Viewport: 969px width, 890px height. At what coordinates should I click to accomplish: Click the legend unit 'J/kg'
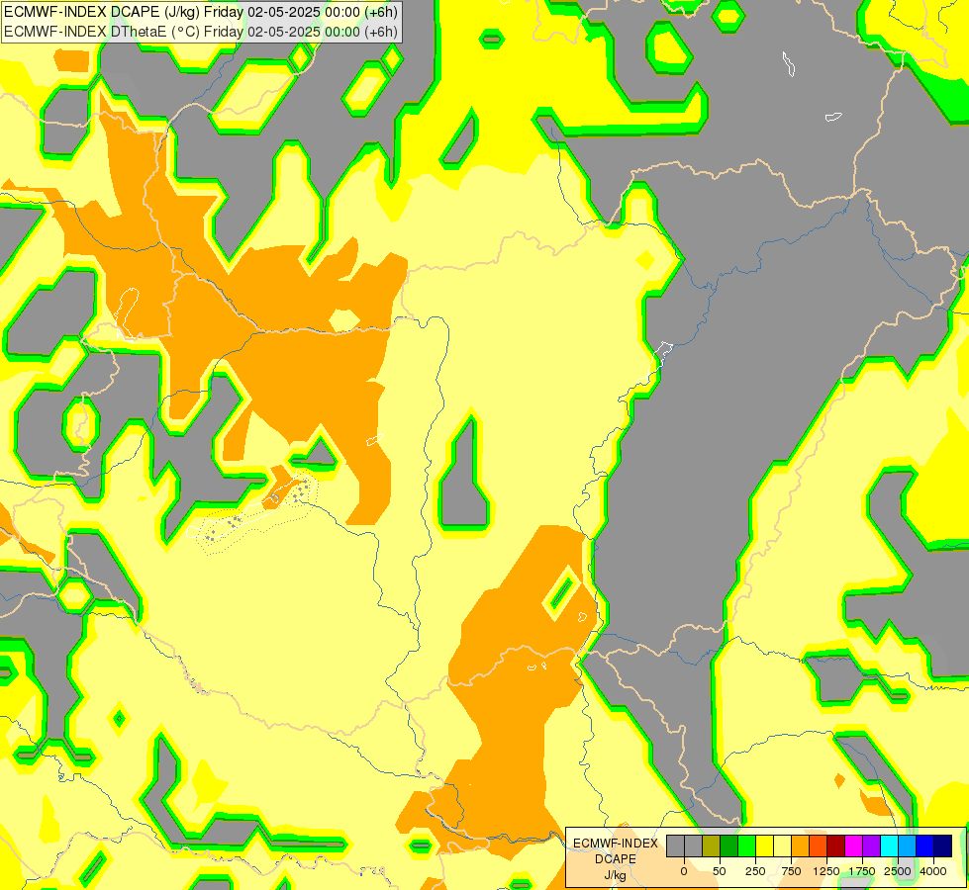click(615, 876)
